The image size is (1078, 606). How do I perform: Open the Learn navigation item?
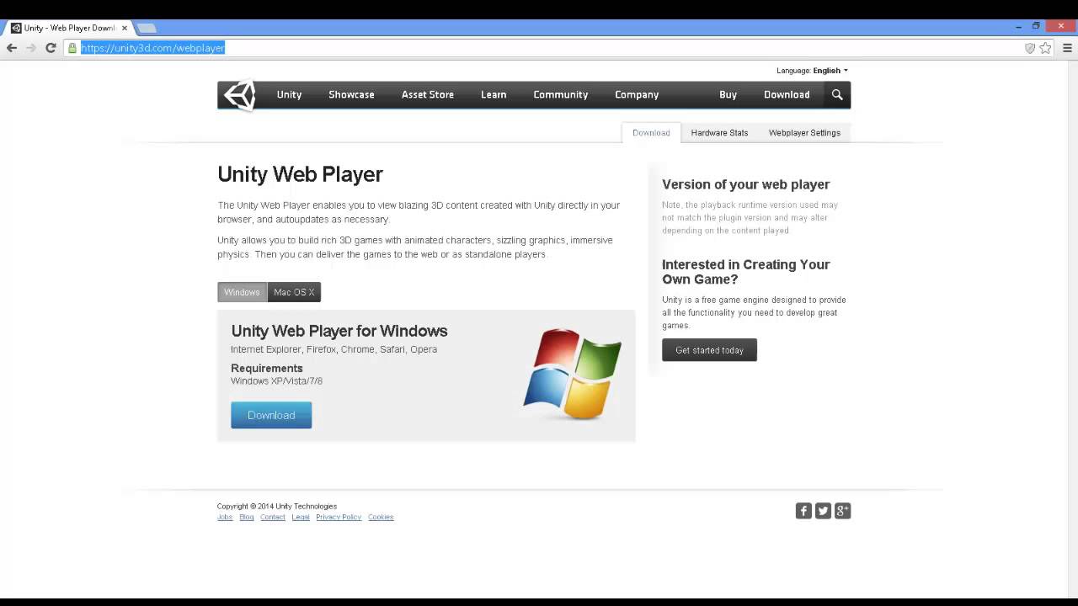click(494, 94)
